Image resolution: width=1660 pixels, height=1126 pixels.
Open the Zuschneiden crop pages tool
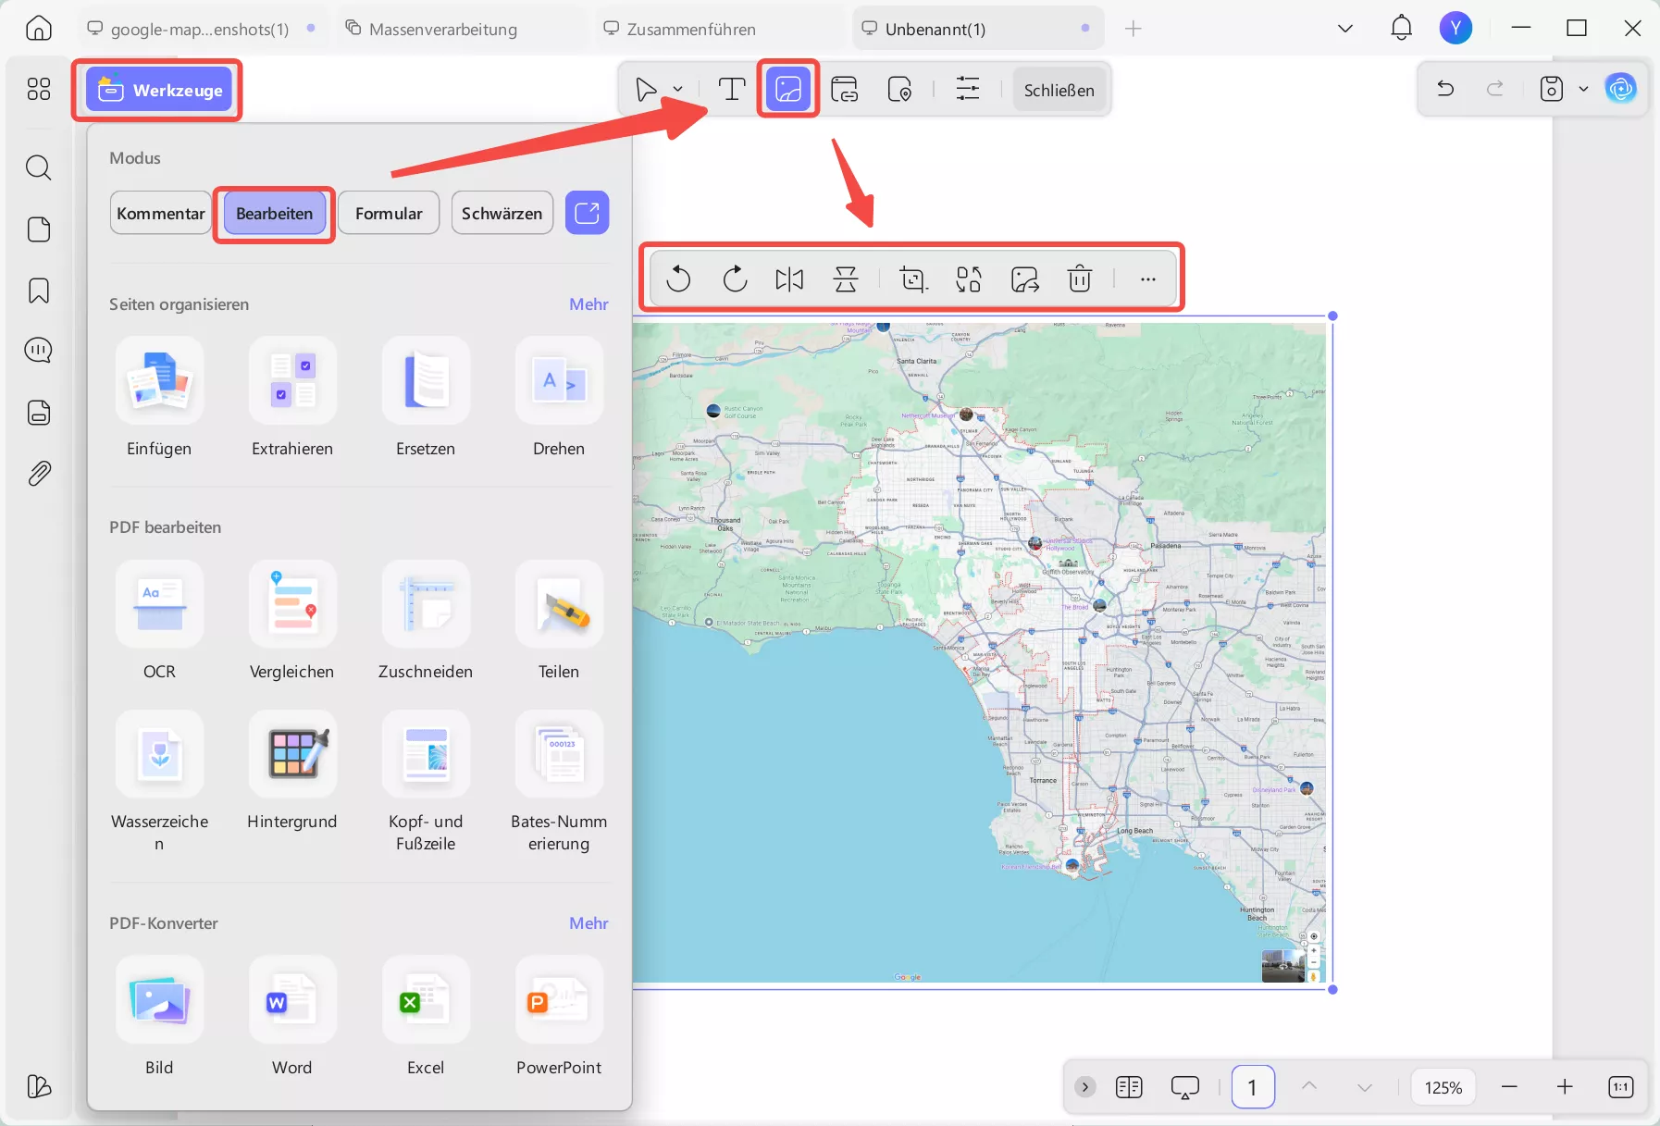pos(426,621)
